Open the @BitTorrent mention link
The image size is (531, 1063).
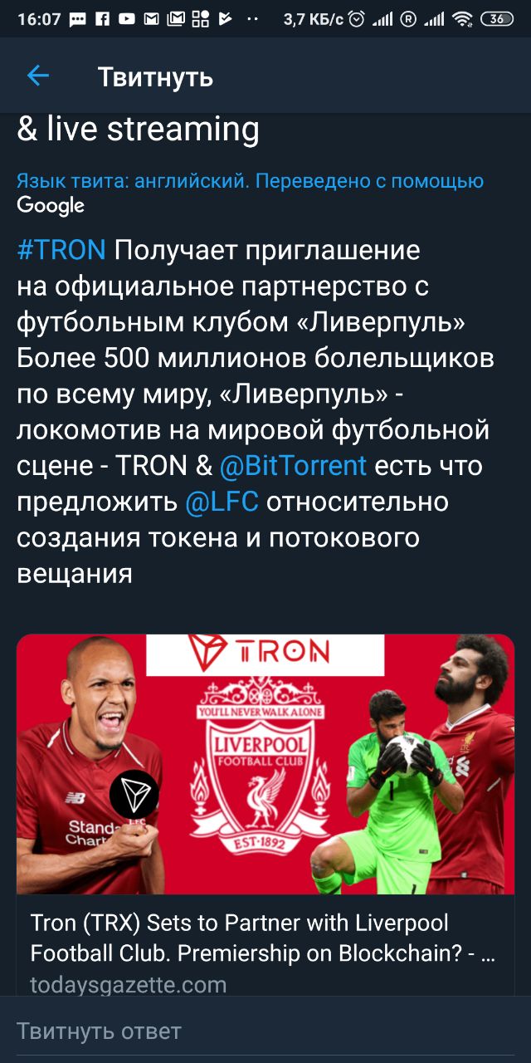pos(293,466)
